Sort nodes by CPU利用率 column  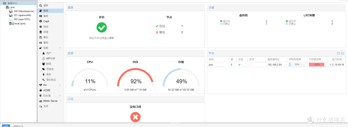297,59
